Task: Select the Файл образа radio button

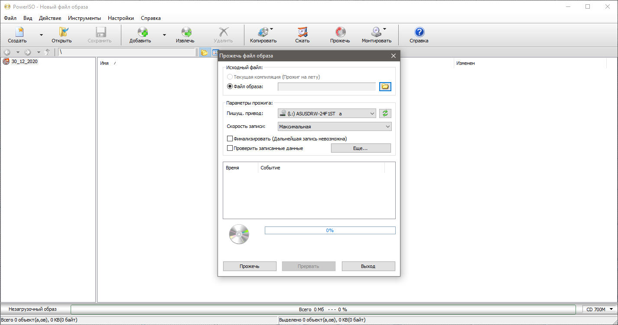Action: pos(230,86)
